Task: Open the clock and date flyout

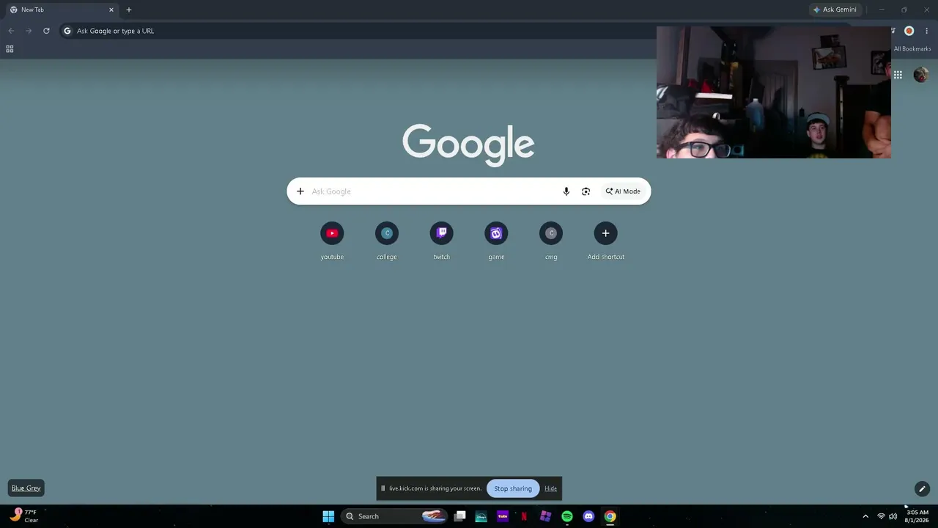Action: 917,516
